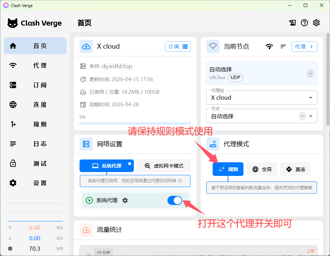Click the sidebar traffic graph area

[35, 212]
